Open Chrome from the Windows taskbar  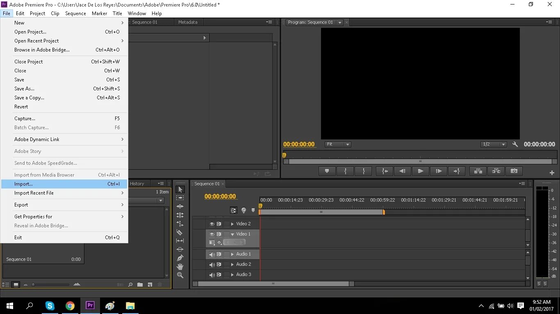70,306
